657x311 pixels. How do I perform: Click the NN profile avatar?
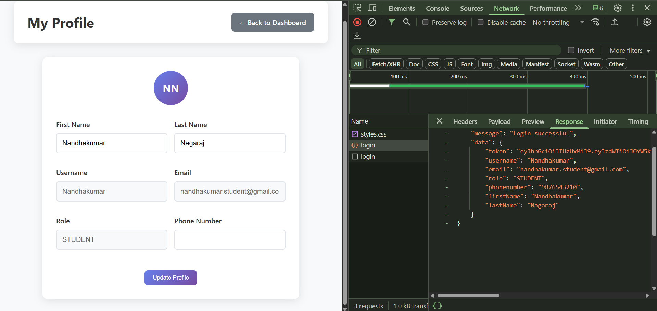tap(171, 88)
